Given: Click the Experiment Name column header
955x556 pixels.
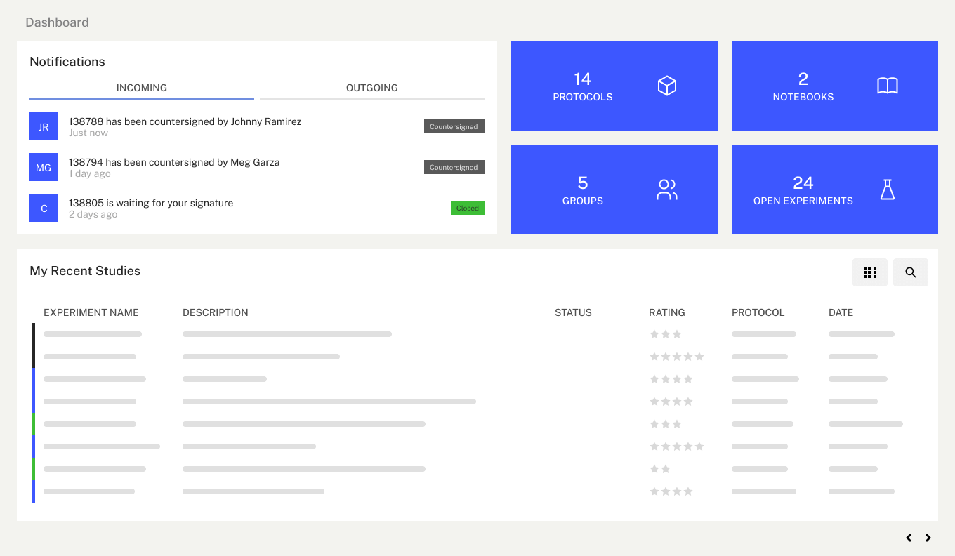Looking at the screenshot, I should (x=91, y=312).
